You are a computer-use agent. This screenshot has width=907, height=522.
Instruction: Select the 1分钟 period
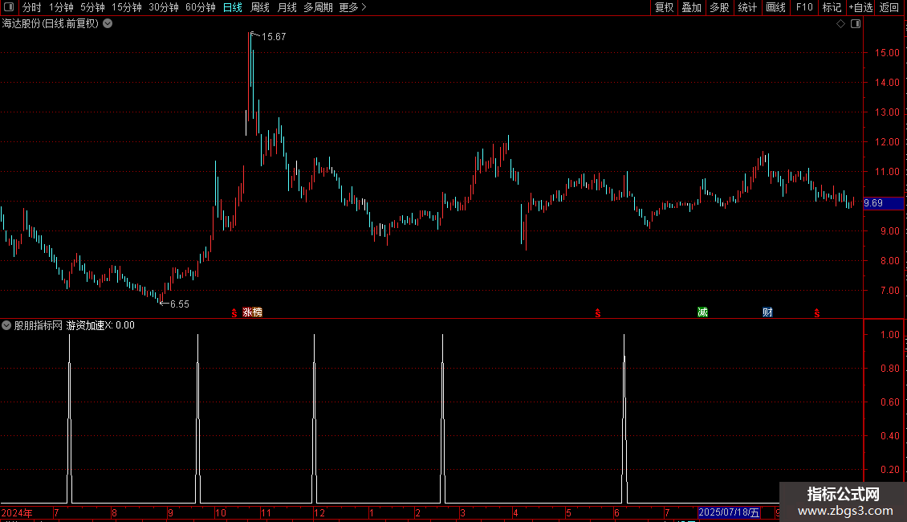coord(61,7)
